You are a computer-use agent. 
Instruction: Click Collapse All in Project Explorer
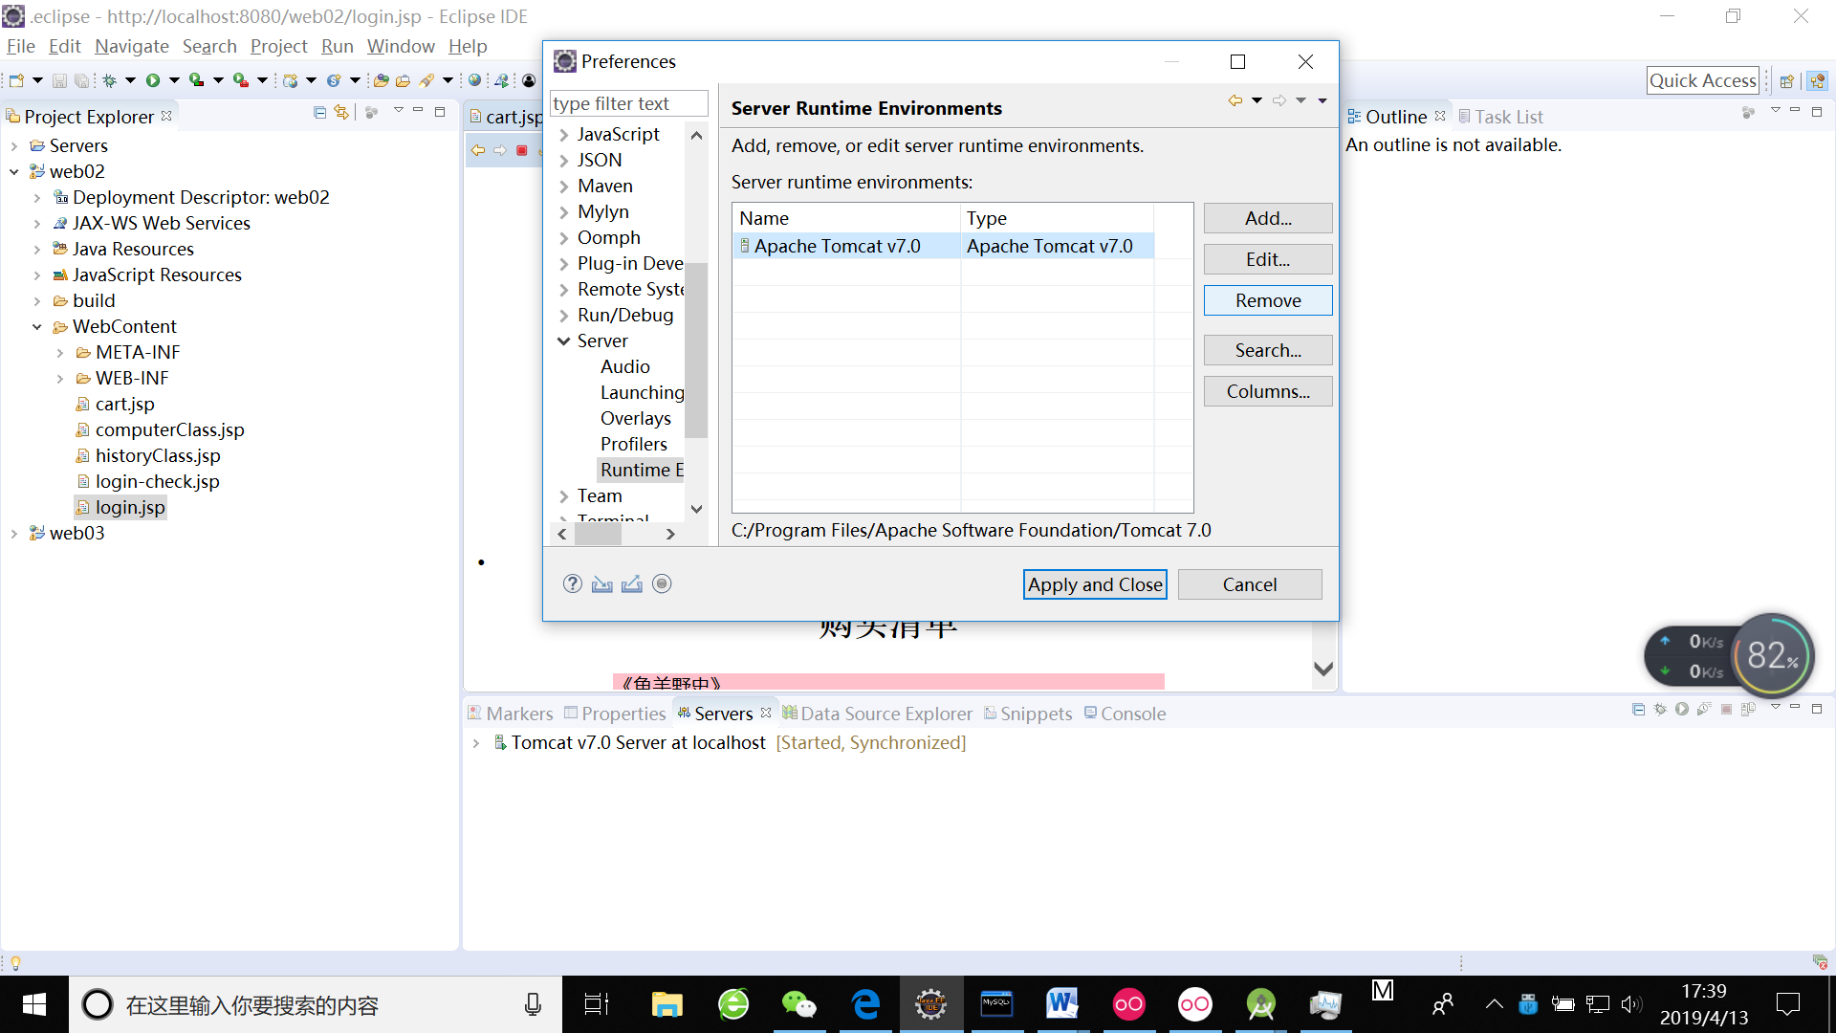[319, 113]
